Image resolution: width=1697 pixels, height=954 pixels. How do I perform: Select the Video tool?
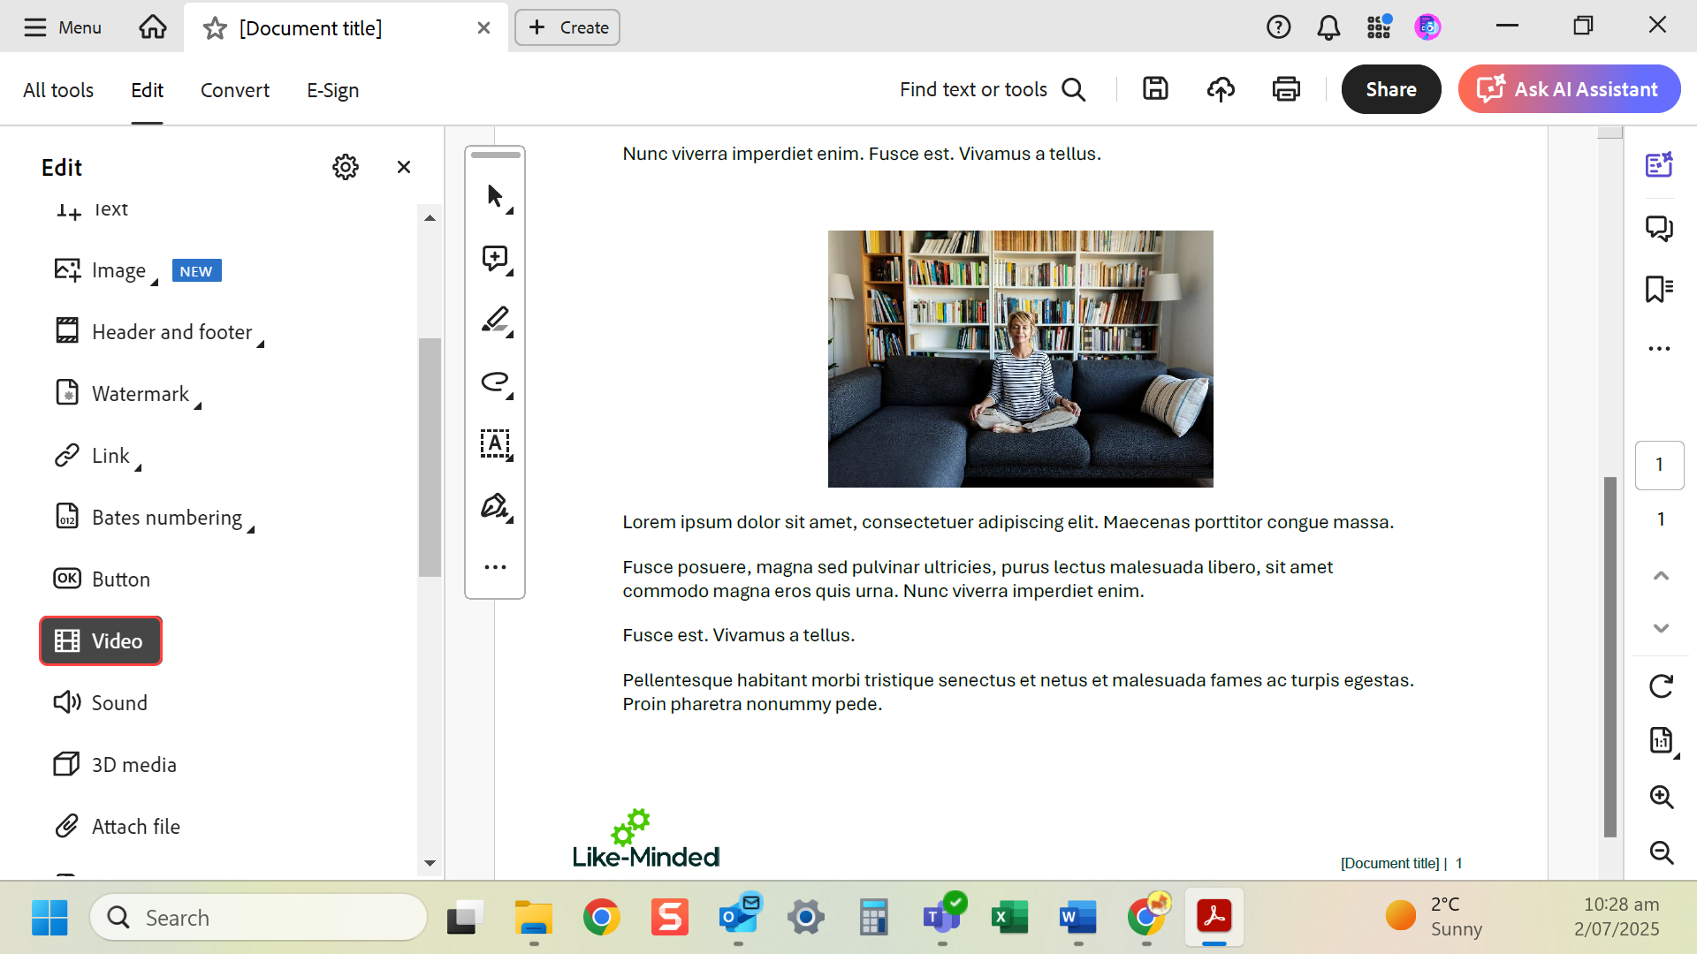pos(101,641)
